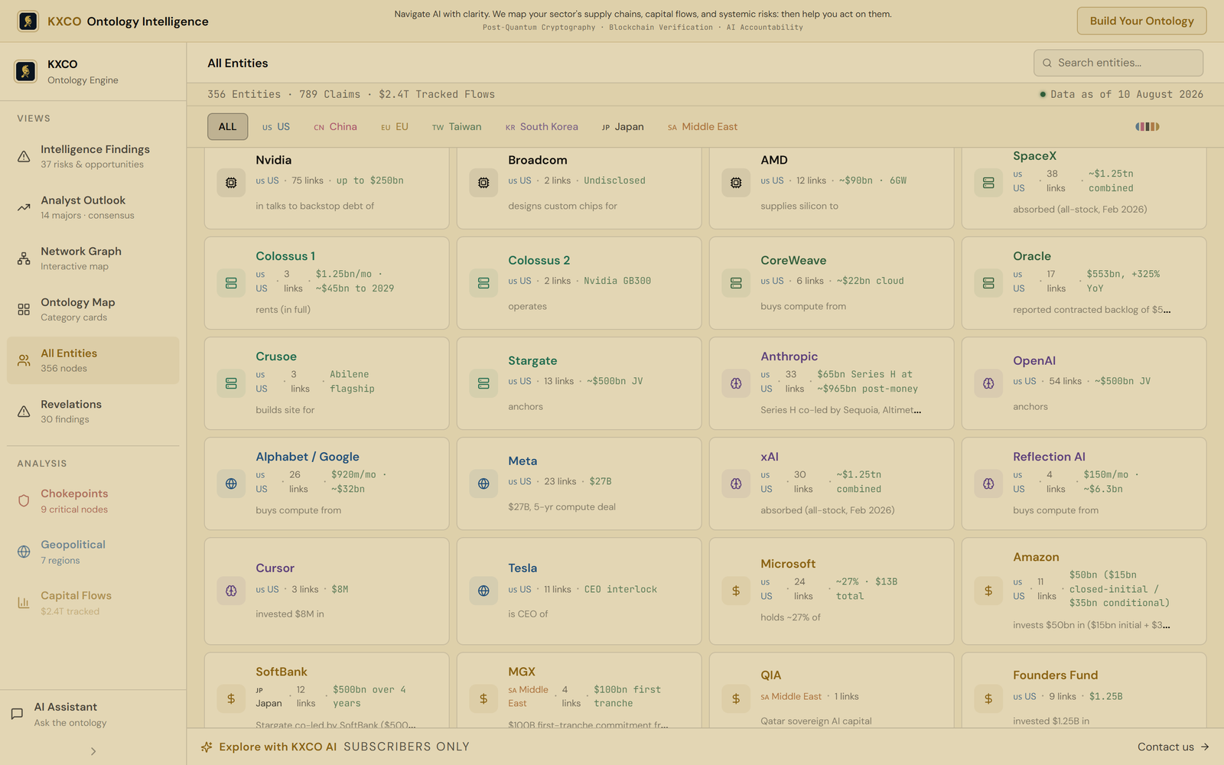Open the Nvidia entity card
This screenshot has width=1224, height=765.
coord(327,188)
